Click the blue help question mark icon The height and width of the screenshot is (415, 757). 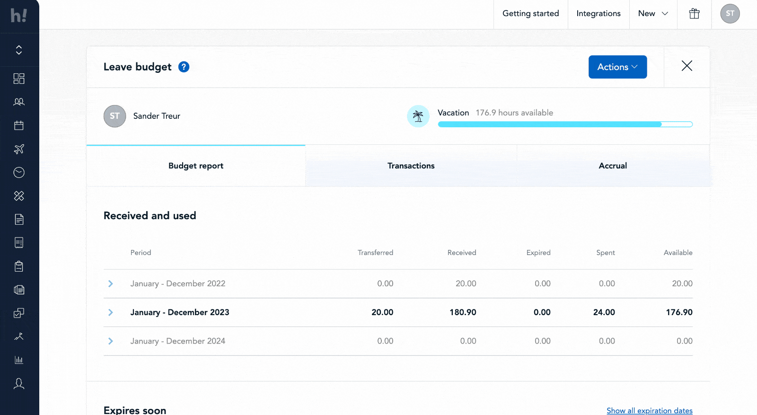184,67
